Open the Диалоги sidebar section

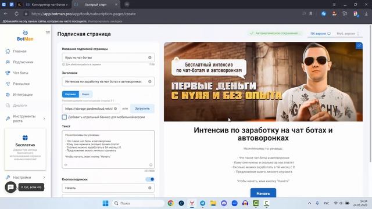click(20, 106)
